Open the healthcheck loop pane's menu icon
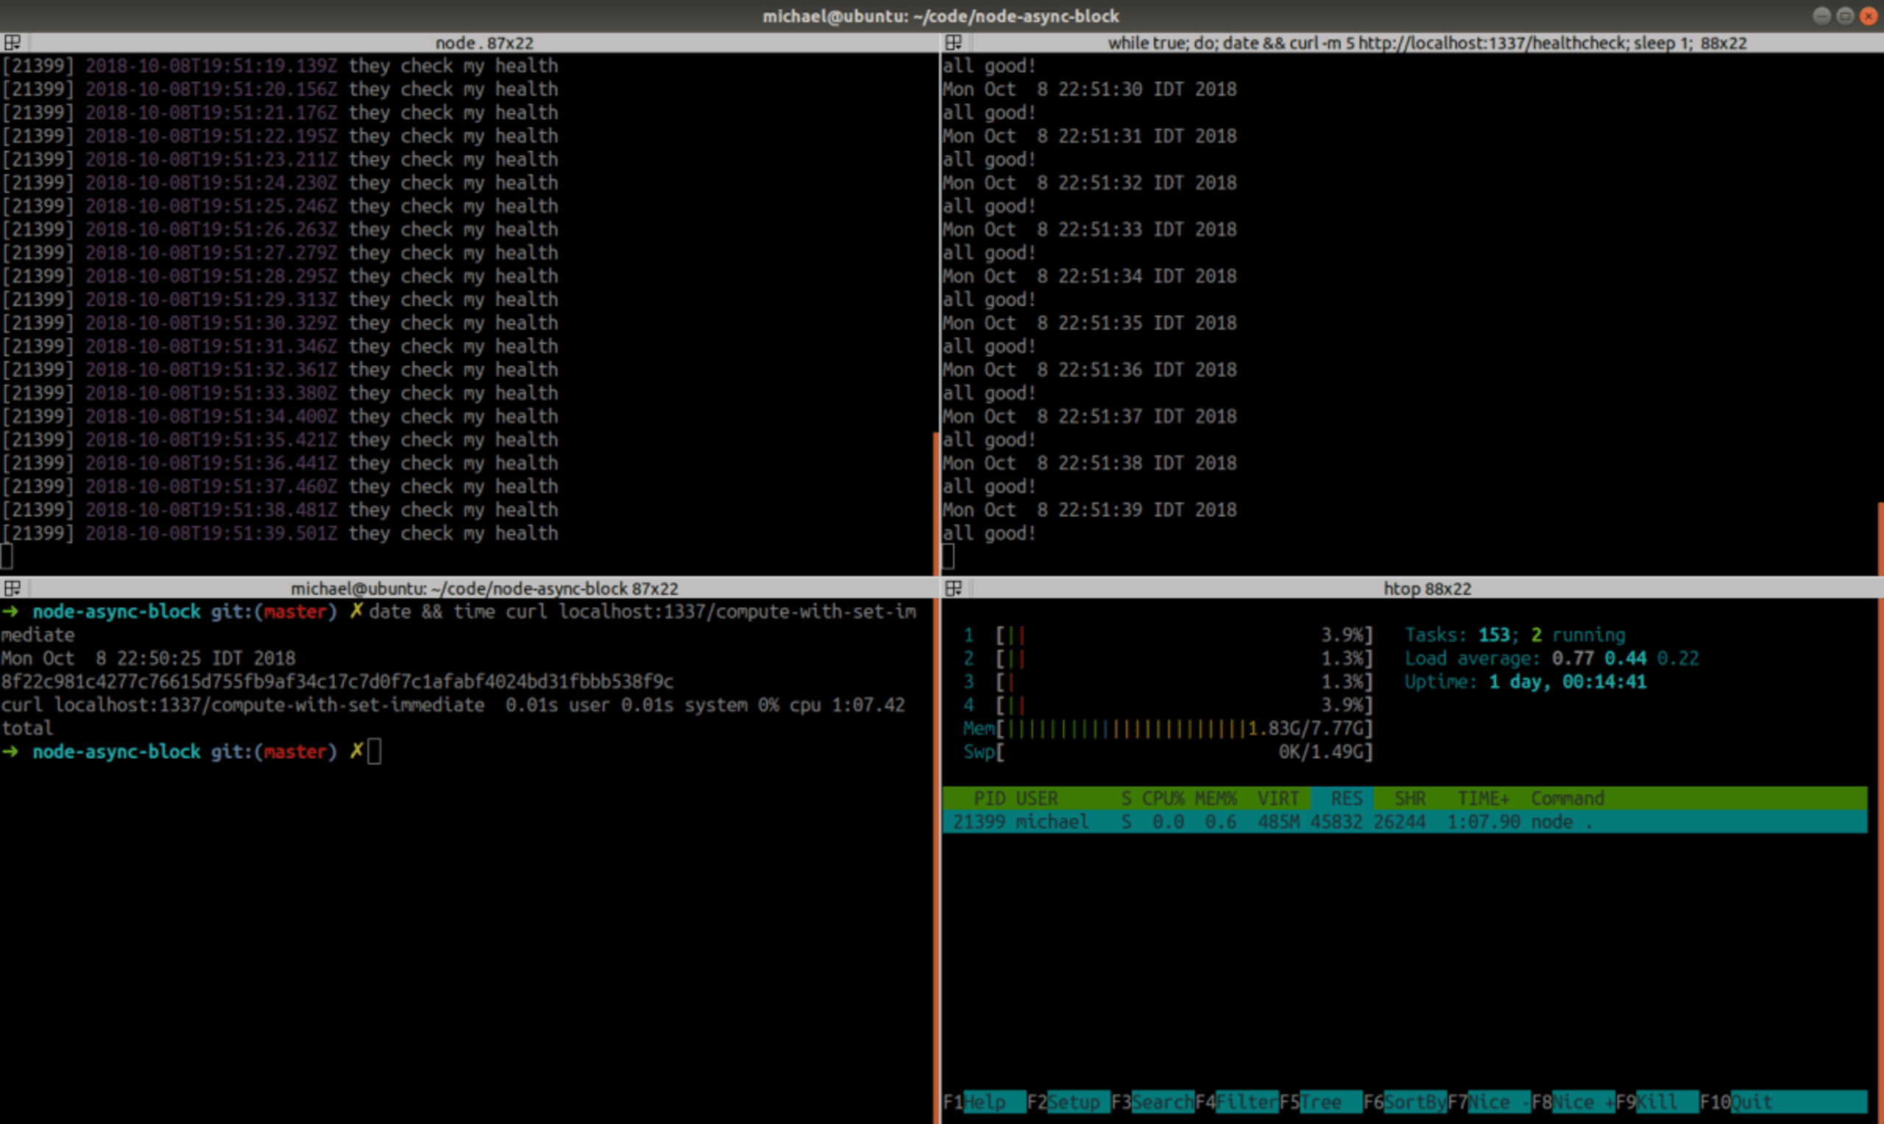 [x=953, y=43]
